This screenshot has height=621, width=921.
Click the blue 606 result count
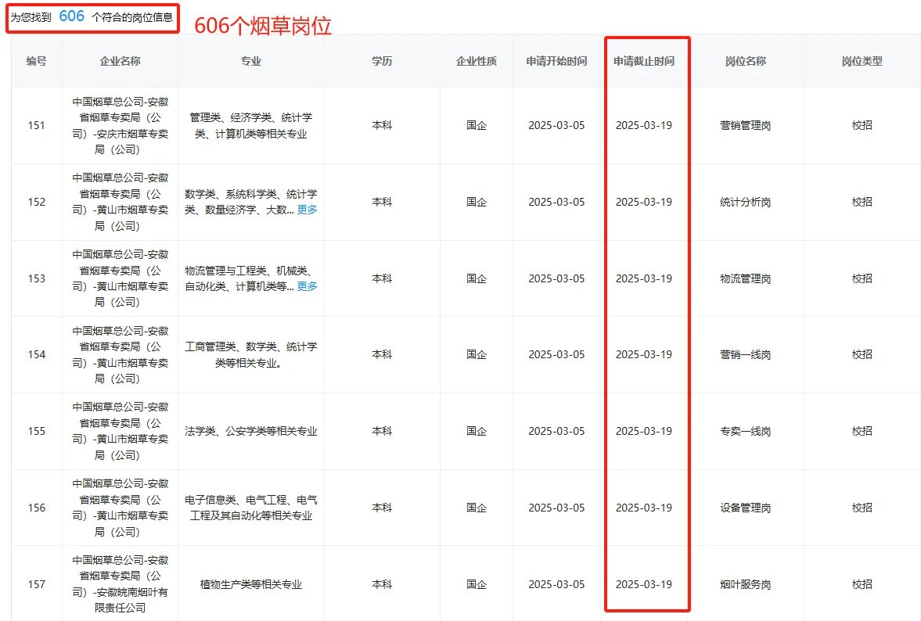click(72, 16)
